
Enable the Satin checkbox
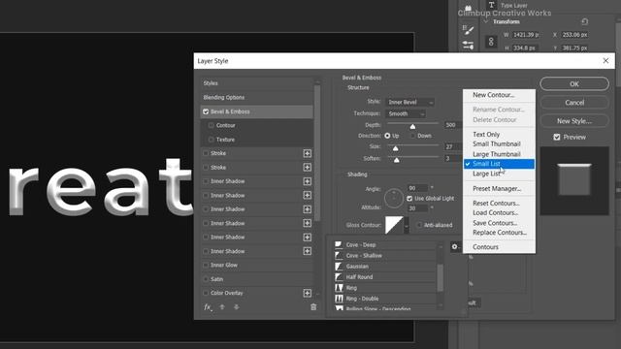click(206, 279)
